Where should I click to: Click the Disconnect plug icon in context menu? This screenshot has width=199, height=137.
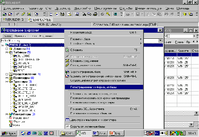pos(67,65)
